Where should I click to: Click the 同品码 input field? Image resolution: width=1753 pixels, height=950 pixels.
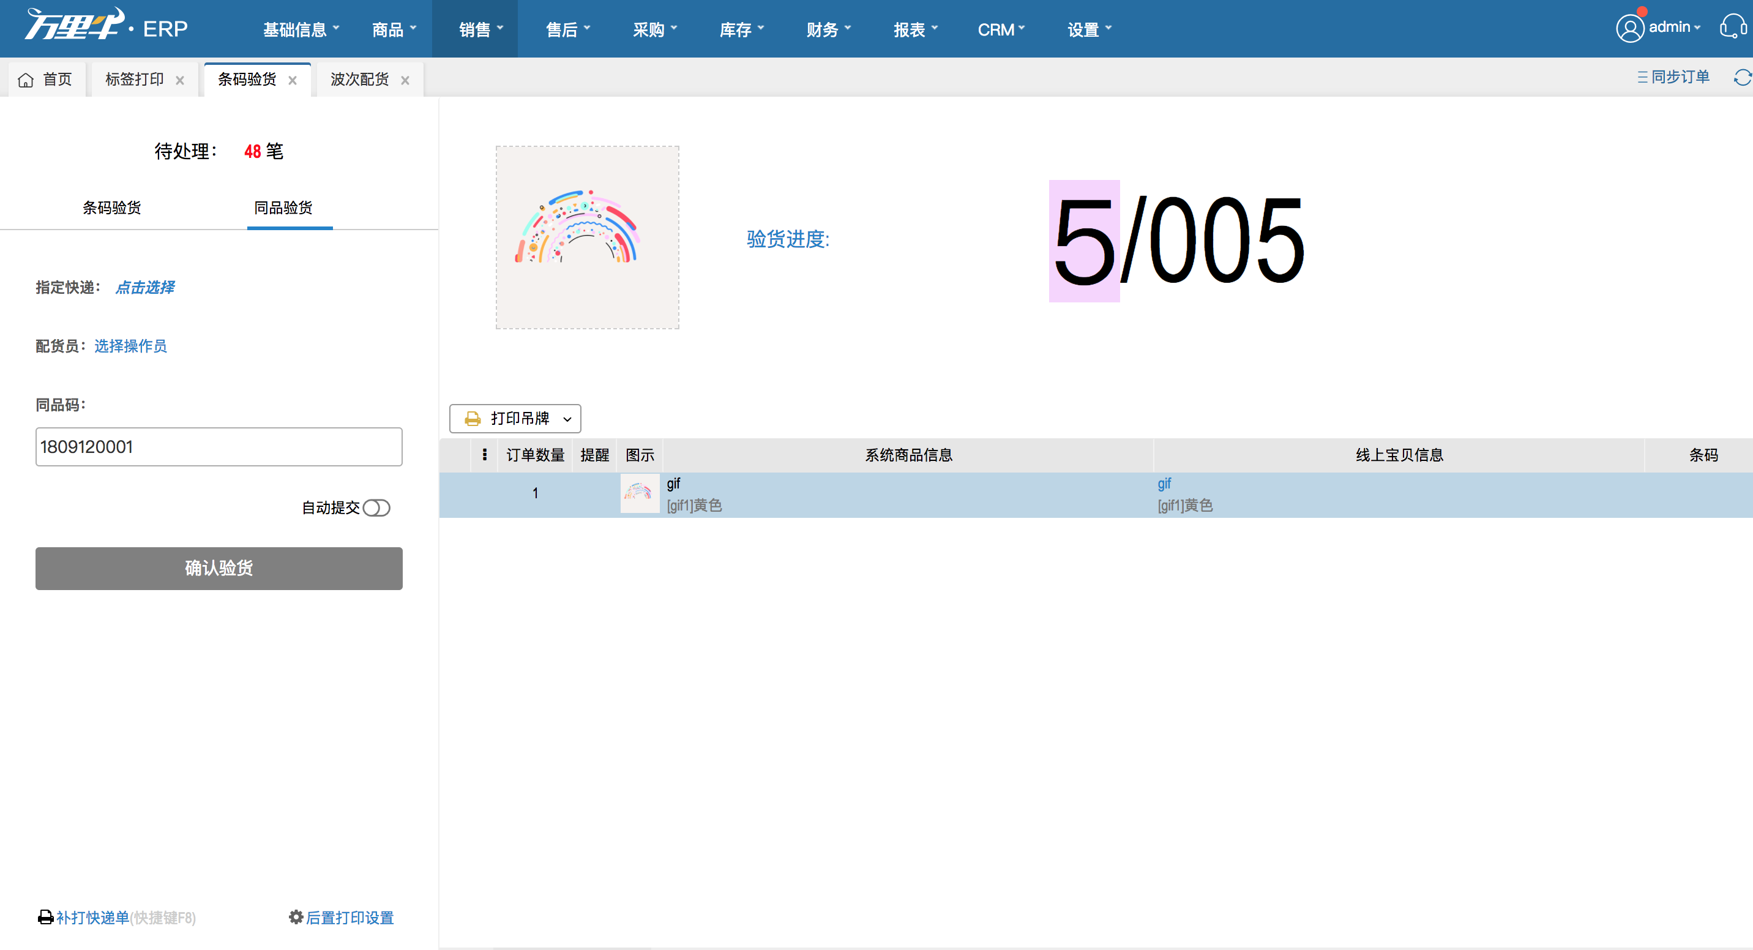219,447
